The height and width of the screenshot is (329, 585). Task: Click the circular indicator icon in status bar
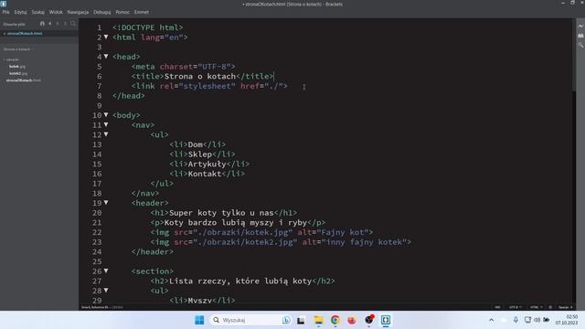(x=550, y=307)
